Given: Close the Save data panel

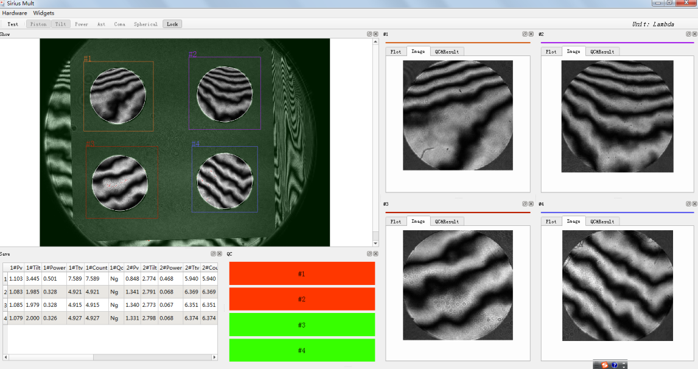Looking at the screenshot, I should tap(219, 253).
